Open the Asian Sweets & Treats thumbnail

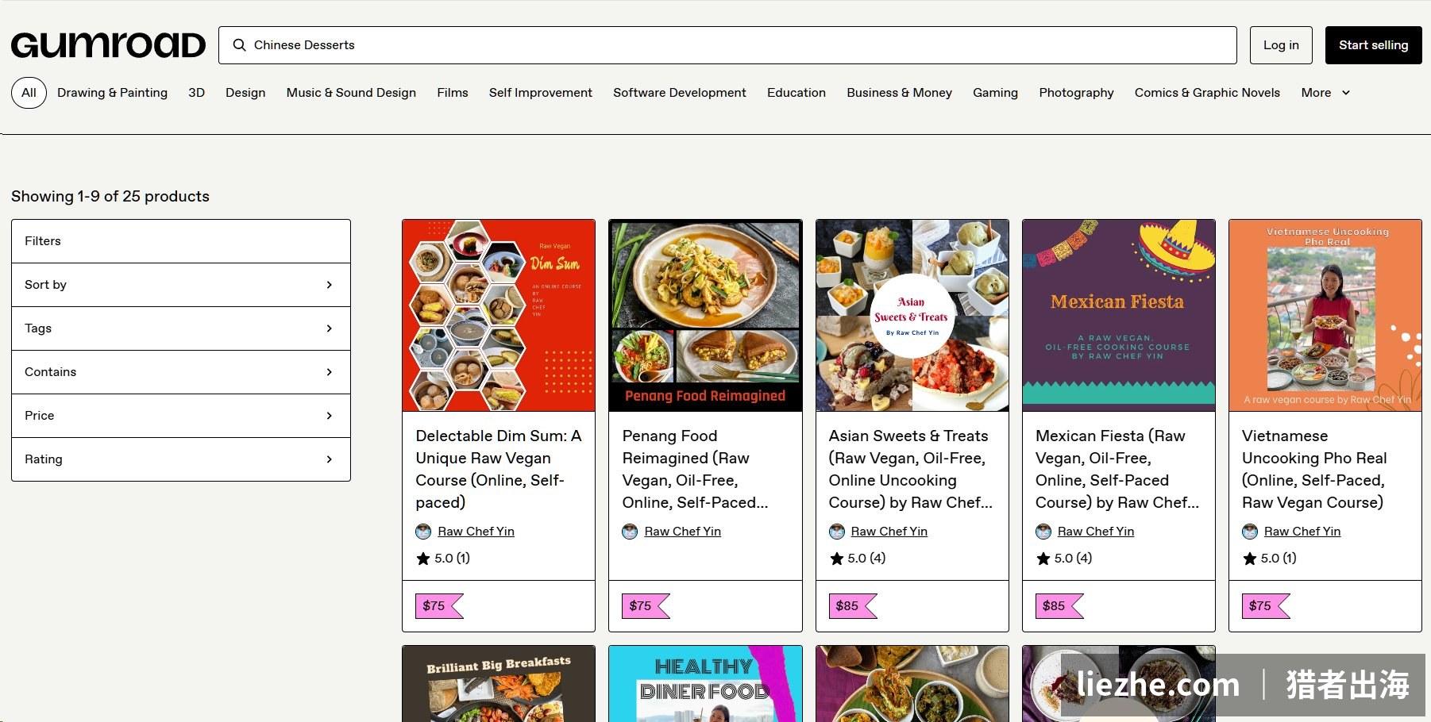click(912, 316)
